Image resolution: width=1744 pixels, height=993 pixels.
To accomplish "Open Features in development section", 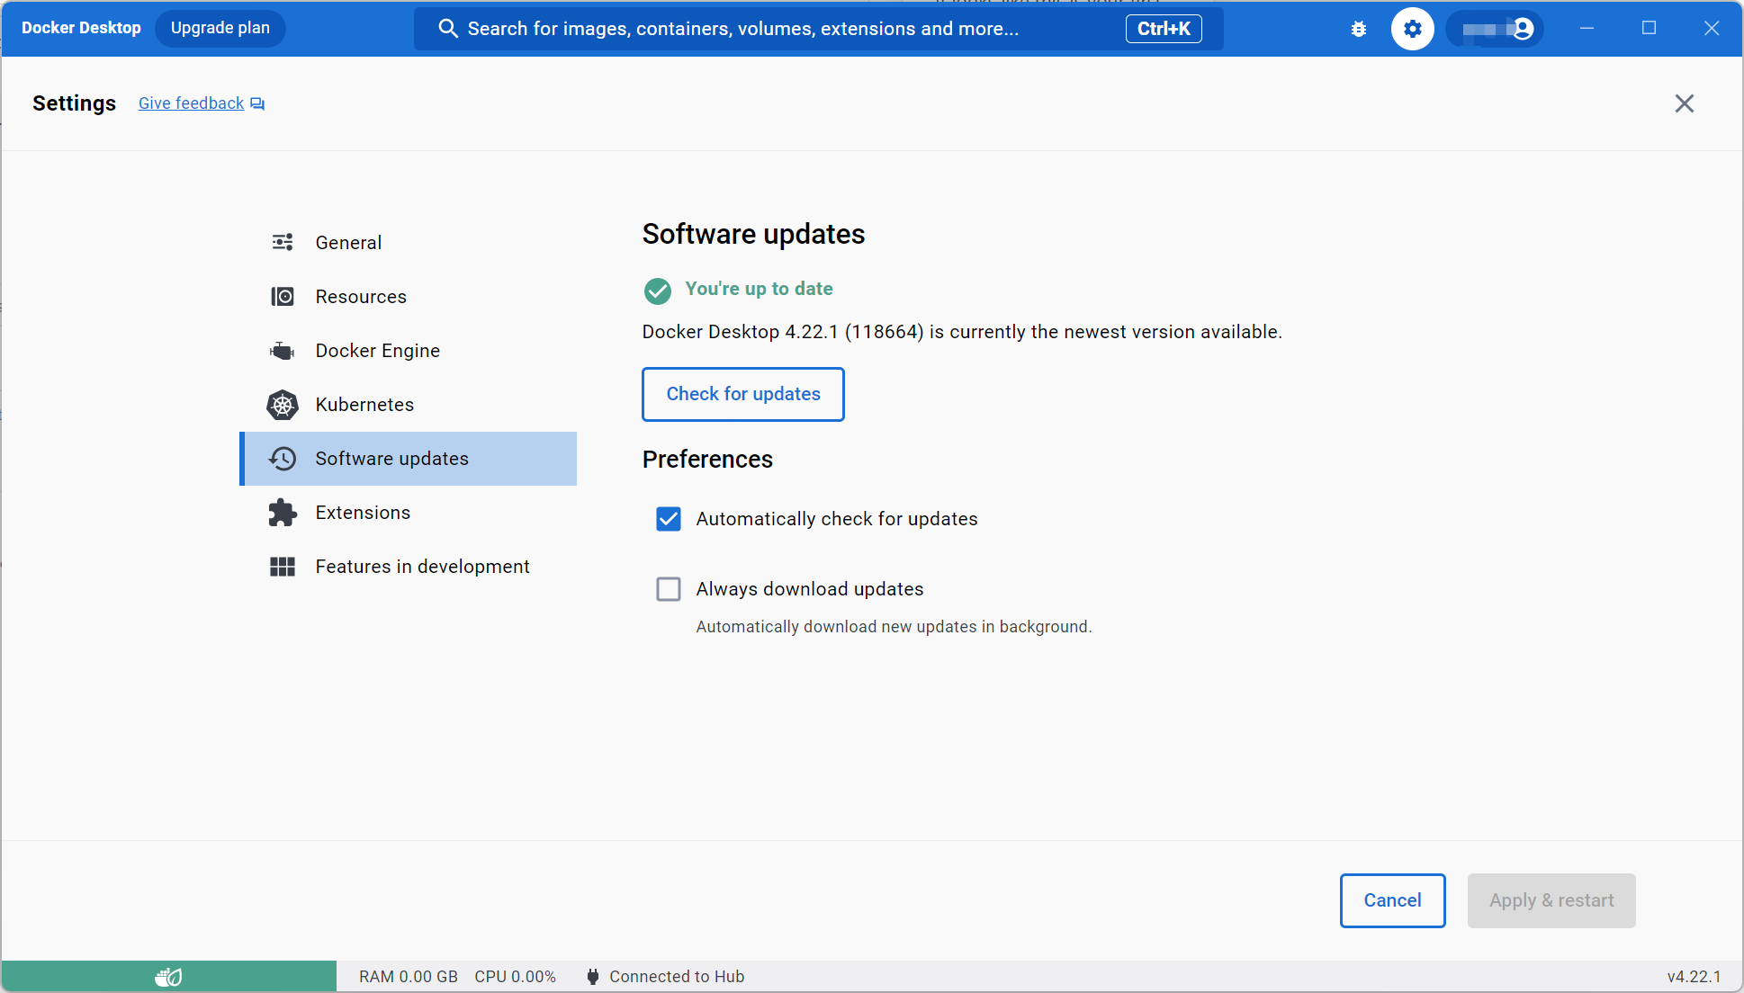I will 408,567.
